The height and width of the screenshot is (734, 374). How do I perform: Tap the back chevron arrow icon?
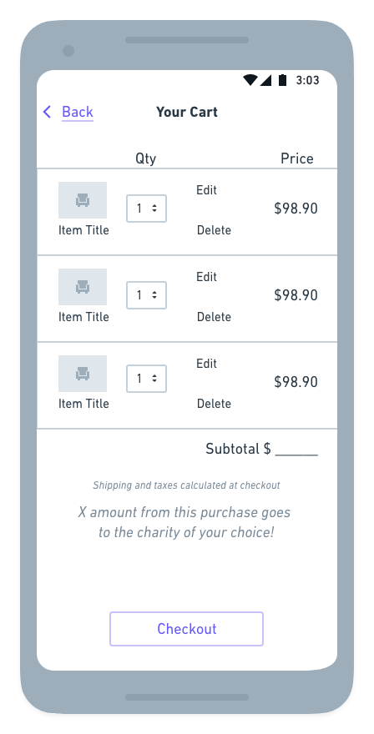tap(47, 112)
